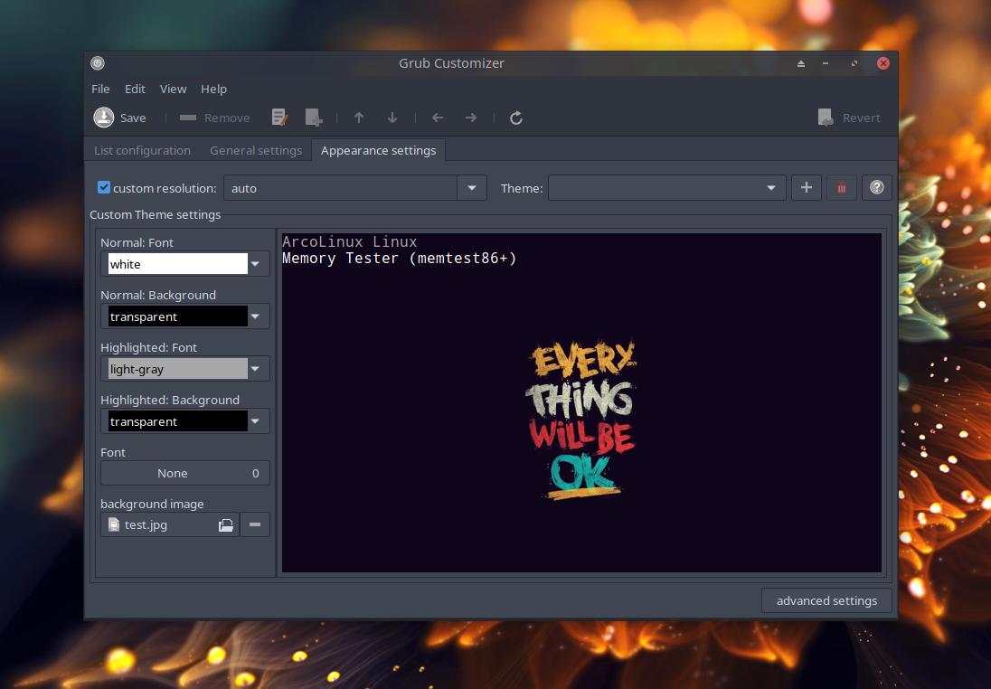Remove background image with minus button
The width and height of the screenshot is (991, 689).
coord(255,524)
